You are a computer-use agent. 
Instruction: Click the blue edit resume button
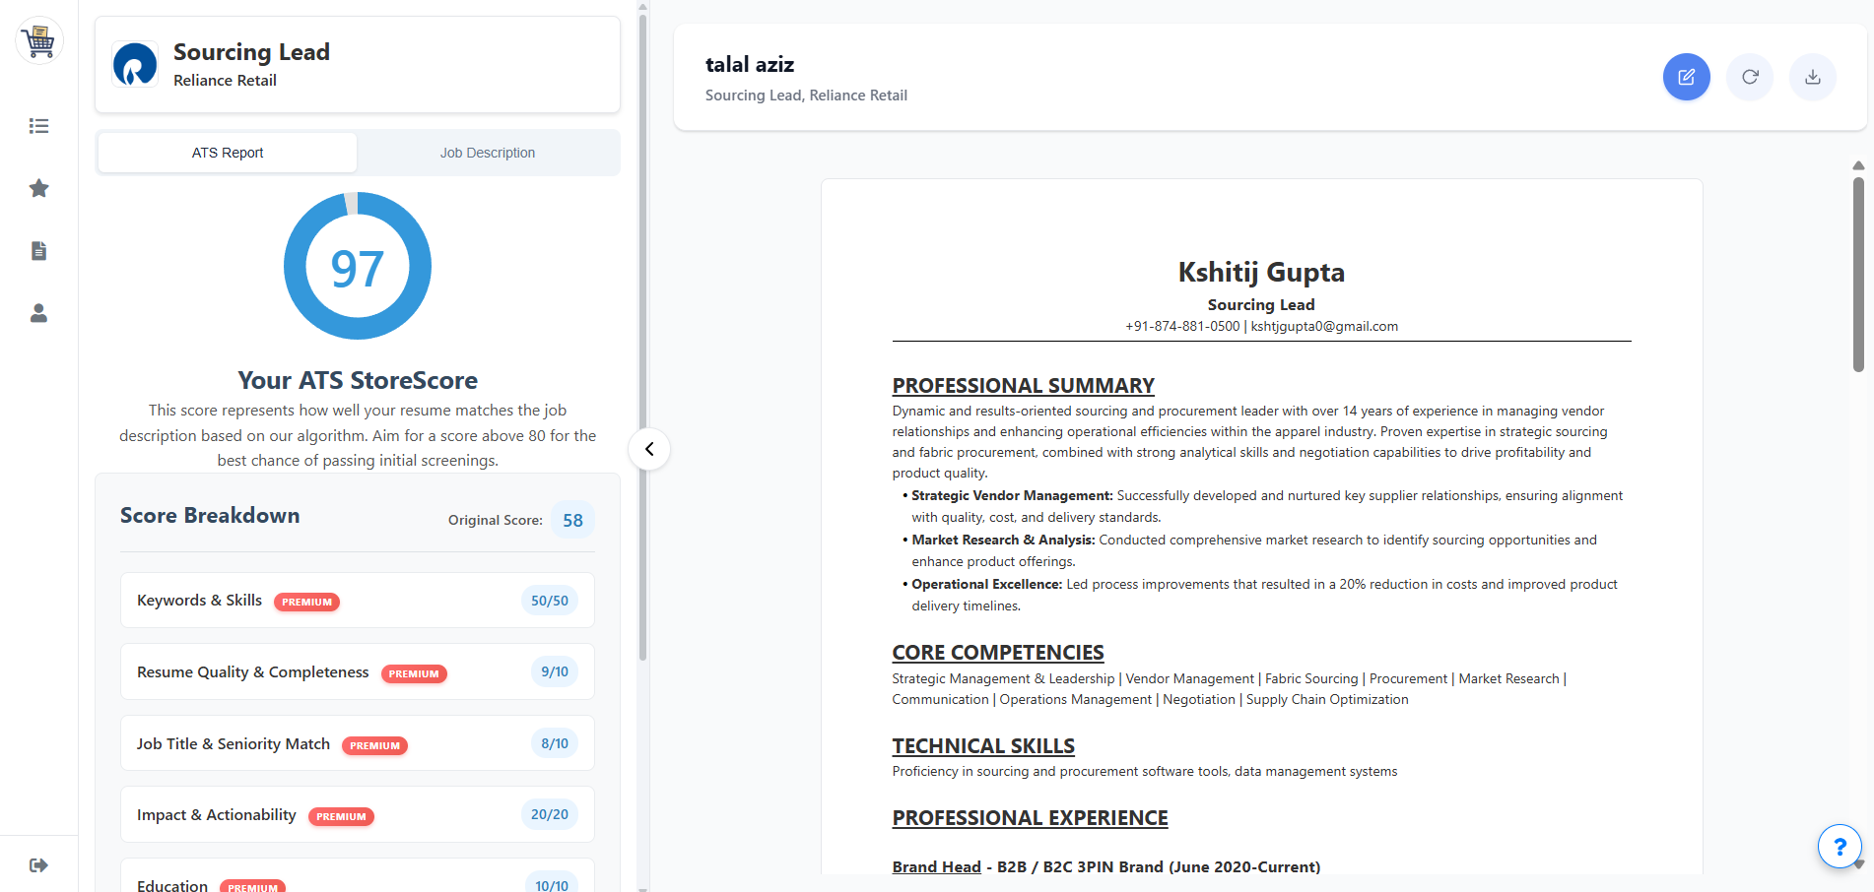tap(1687, 77)
